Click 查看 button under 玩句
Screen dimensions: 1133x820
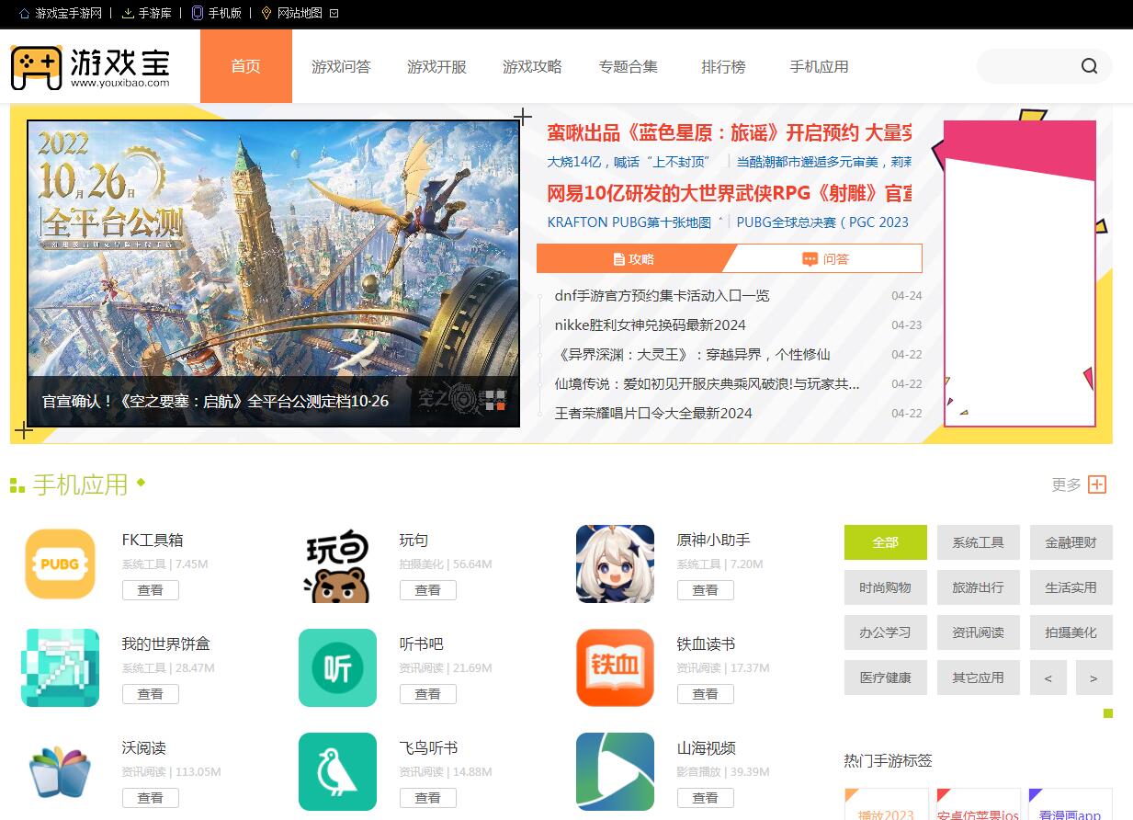click(x=428, y=590)
